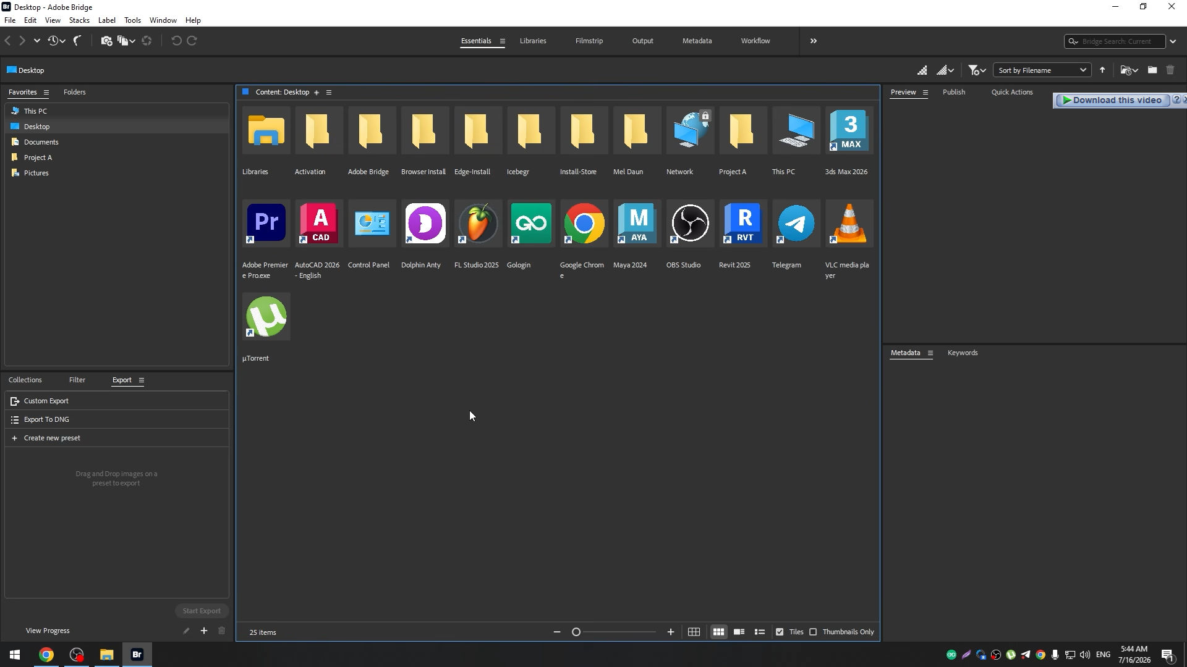Viewport: 1187px width, 667px height.
Task: Click the go forward arrow
Action: (22, 41)
